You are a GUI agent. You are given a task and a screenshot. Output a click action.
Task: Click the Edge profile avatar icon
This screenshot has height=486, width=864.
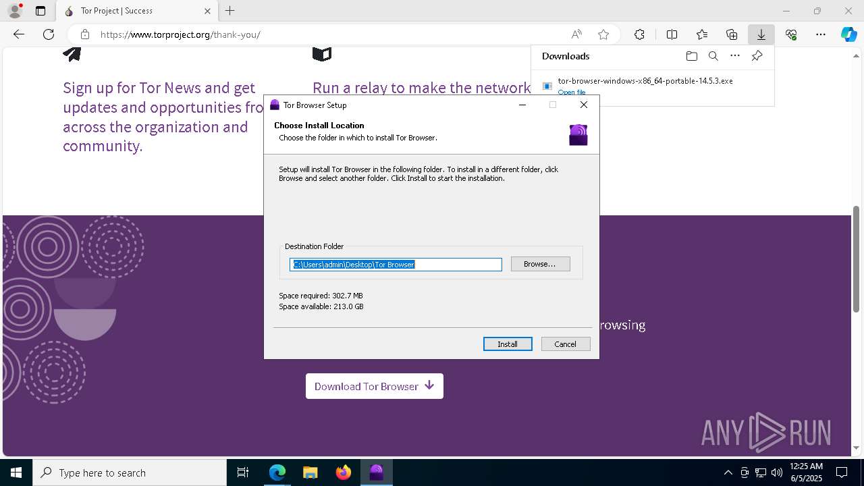pos(15,11)
